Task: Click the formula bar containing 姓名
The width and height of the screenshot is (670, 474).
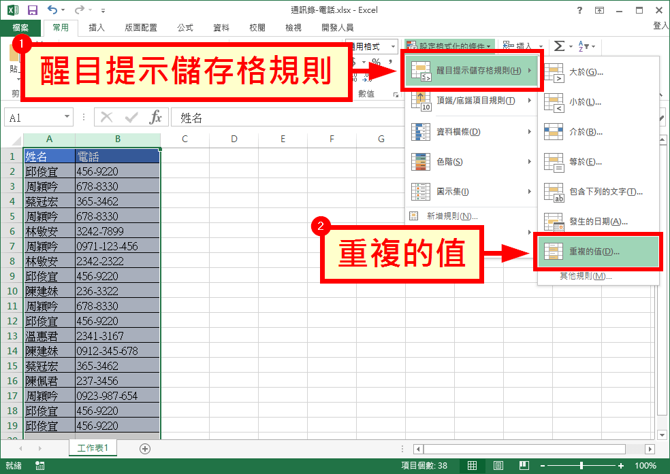Action: click(x=286, y=118)
